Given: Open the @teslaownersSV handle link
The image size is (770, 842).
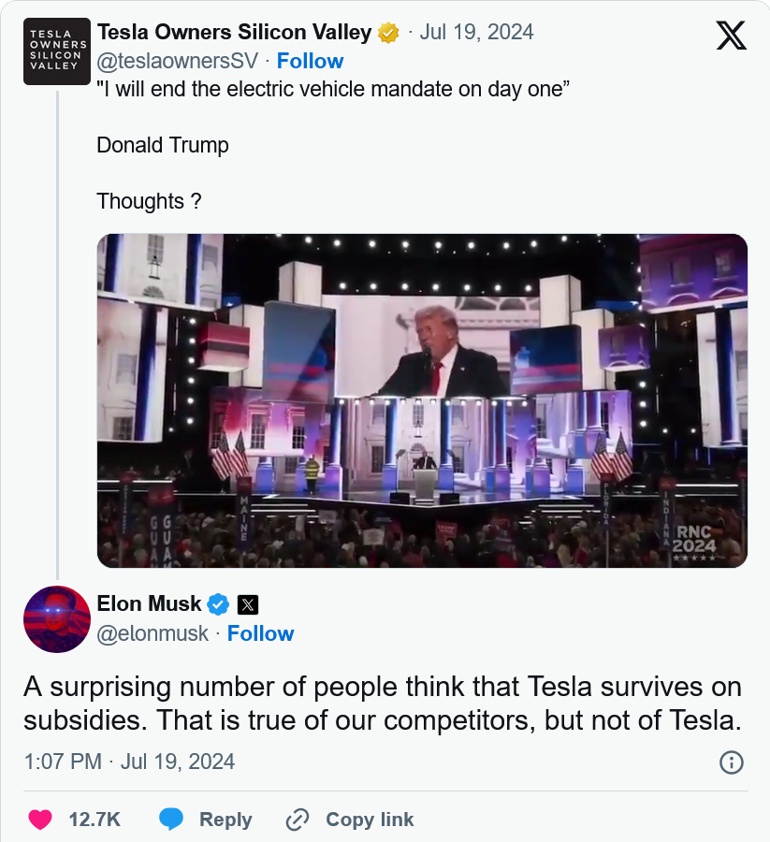Looking at the screenshot, I should [178, 61].
